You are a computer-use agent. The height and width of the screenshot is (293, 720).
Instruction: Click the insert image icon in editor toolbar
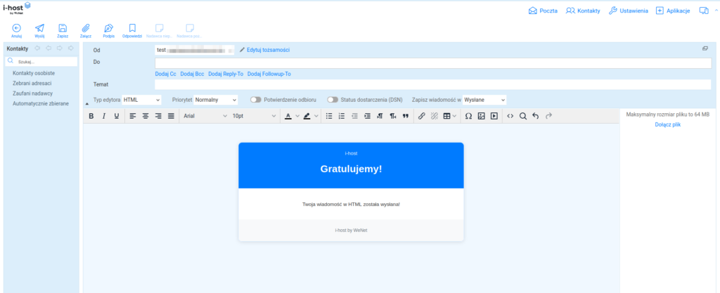pyautogui.click(x=482, y=116)
